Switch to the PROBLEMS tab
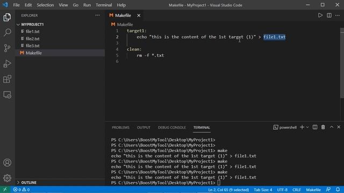Viewport: 344px width, 193px height. (120, 128)
